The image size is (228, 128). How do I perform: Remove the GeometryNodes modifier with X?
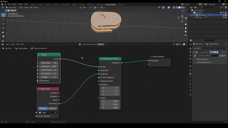pyautogui.click(x=222, y=52)
